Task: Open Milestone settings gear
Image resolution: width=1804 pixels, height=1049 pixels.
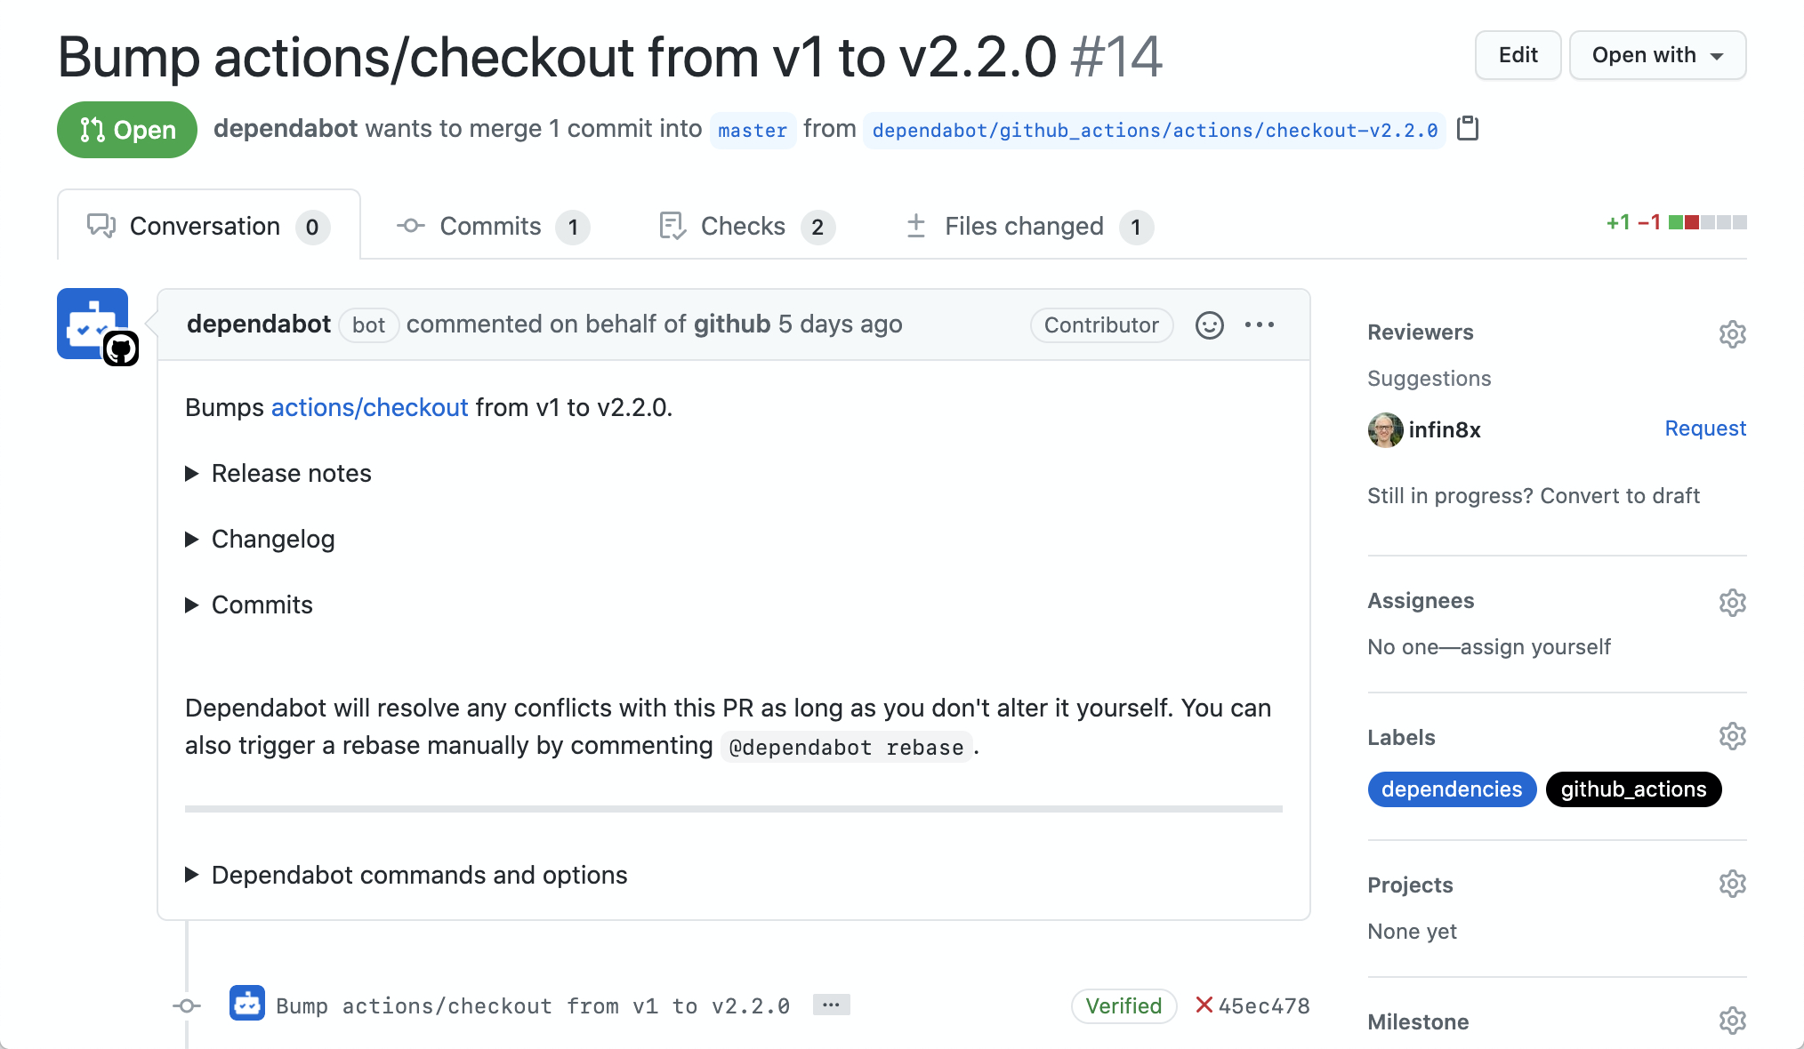Action: click(x=1732, y=1021)
